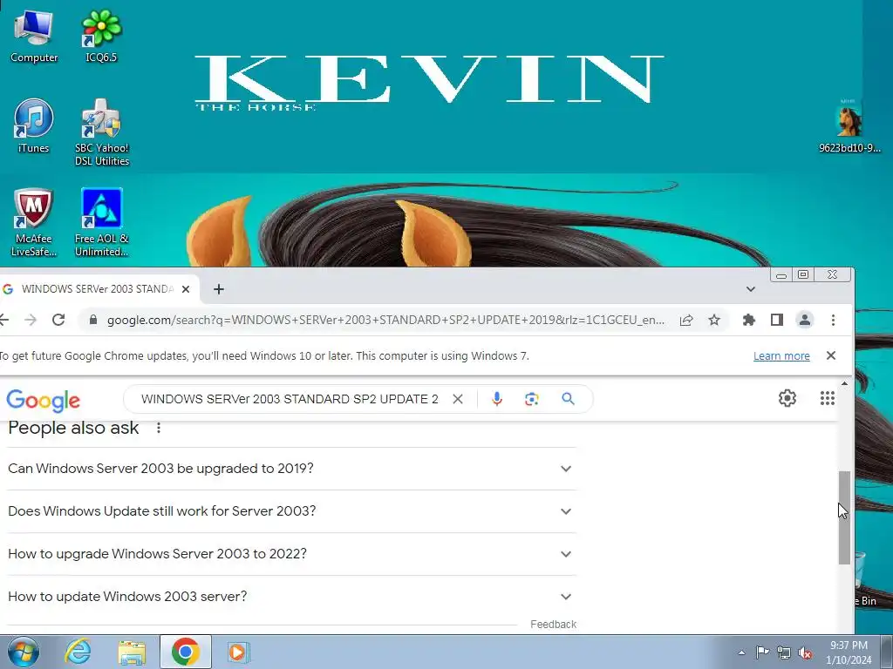
Task: Clear the Google search text
Action: tap(458, 399)
